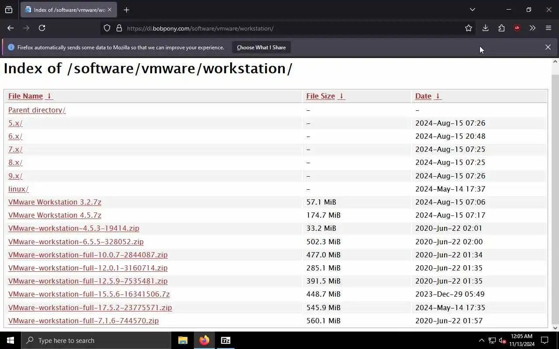Open the 6.x folder

coord(15,136)
